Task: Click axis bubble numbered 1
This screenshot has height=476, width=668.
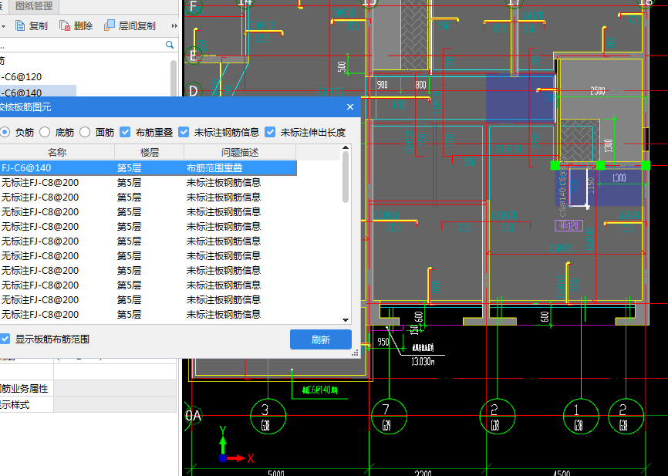Action: tap(581, 417)
